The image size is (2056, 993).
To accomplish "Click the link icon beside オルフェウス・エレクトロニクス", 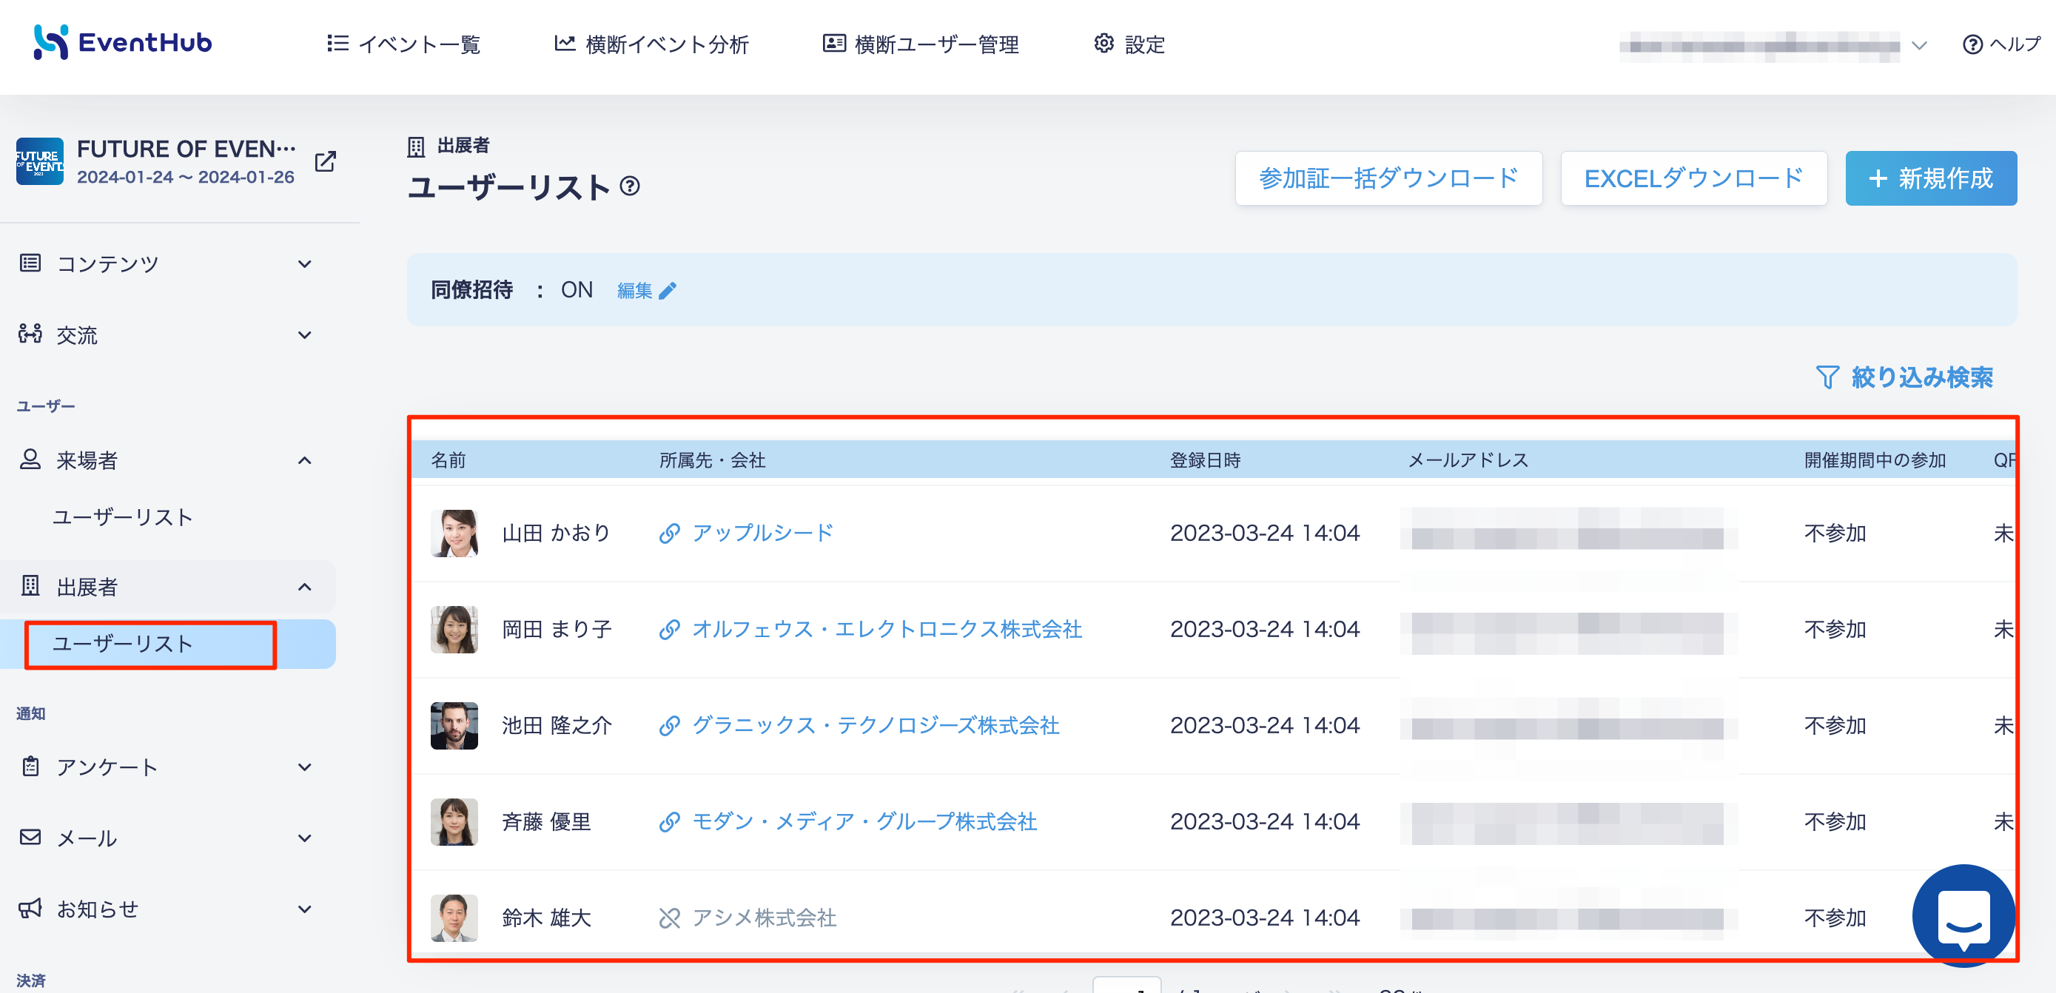I will [669, 630].
